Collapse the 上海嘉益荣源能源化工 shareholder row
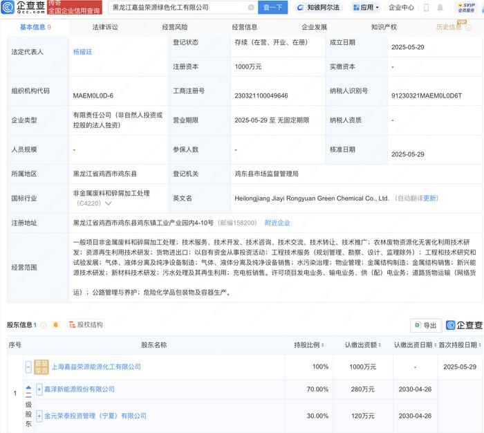This screenshot has width=484, height=433. point(28,367)
